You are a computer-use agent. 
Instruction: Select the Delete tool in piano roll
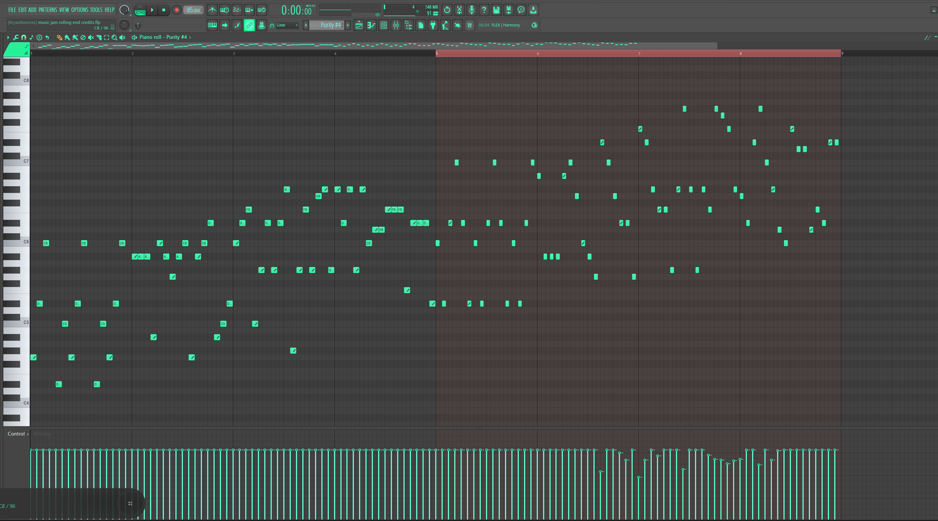[83, 37]
